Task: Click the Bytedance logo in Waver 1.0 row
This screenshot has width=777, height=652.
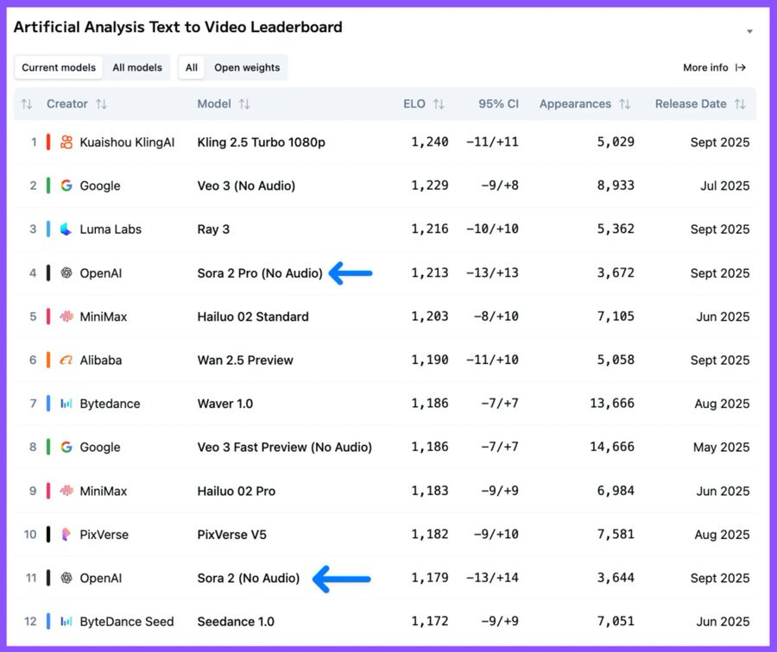Action: click(x=66, y=404)
